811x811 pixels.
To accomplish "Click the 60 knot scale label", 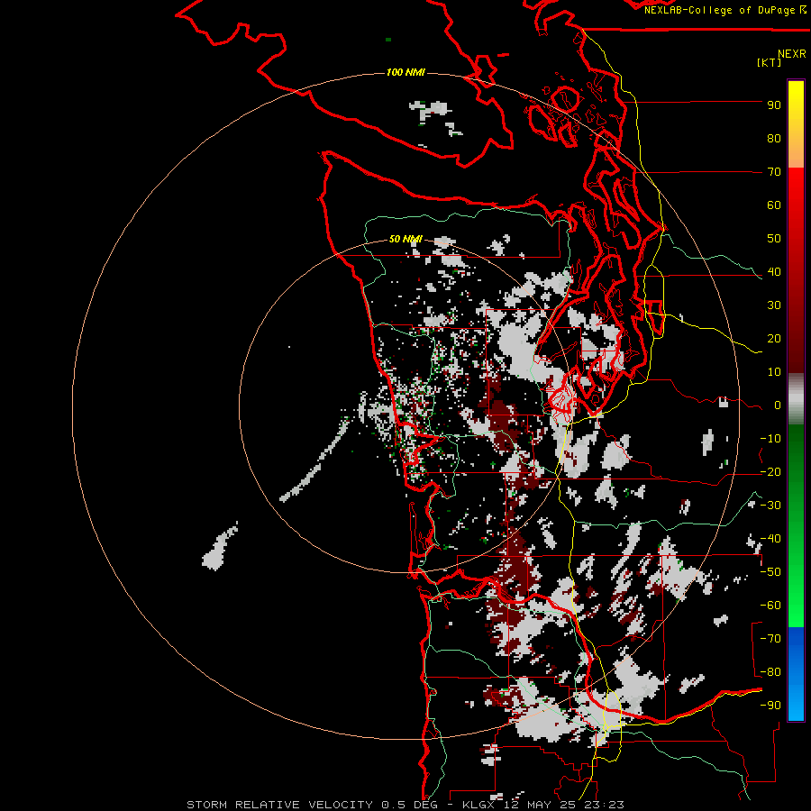I will 774,205.
